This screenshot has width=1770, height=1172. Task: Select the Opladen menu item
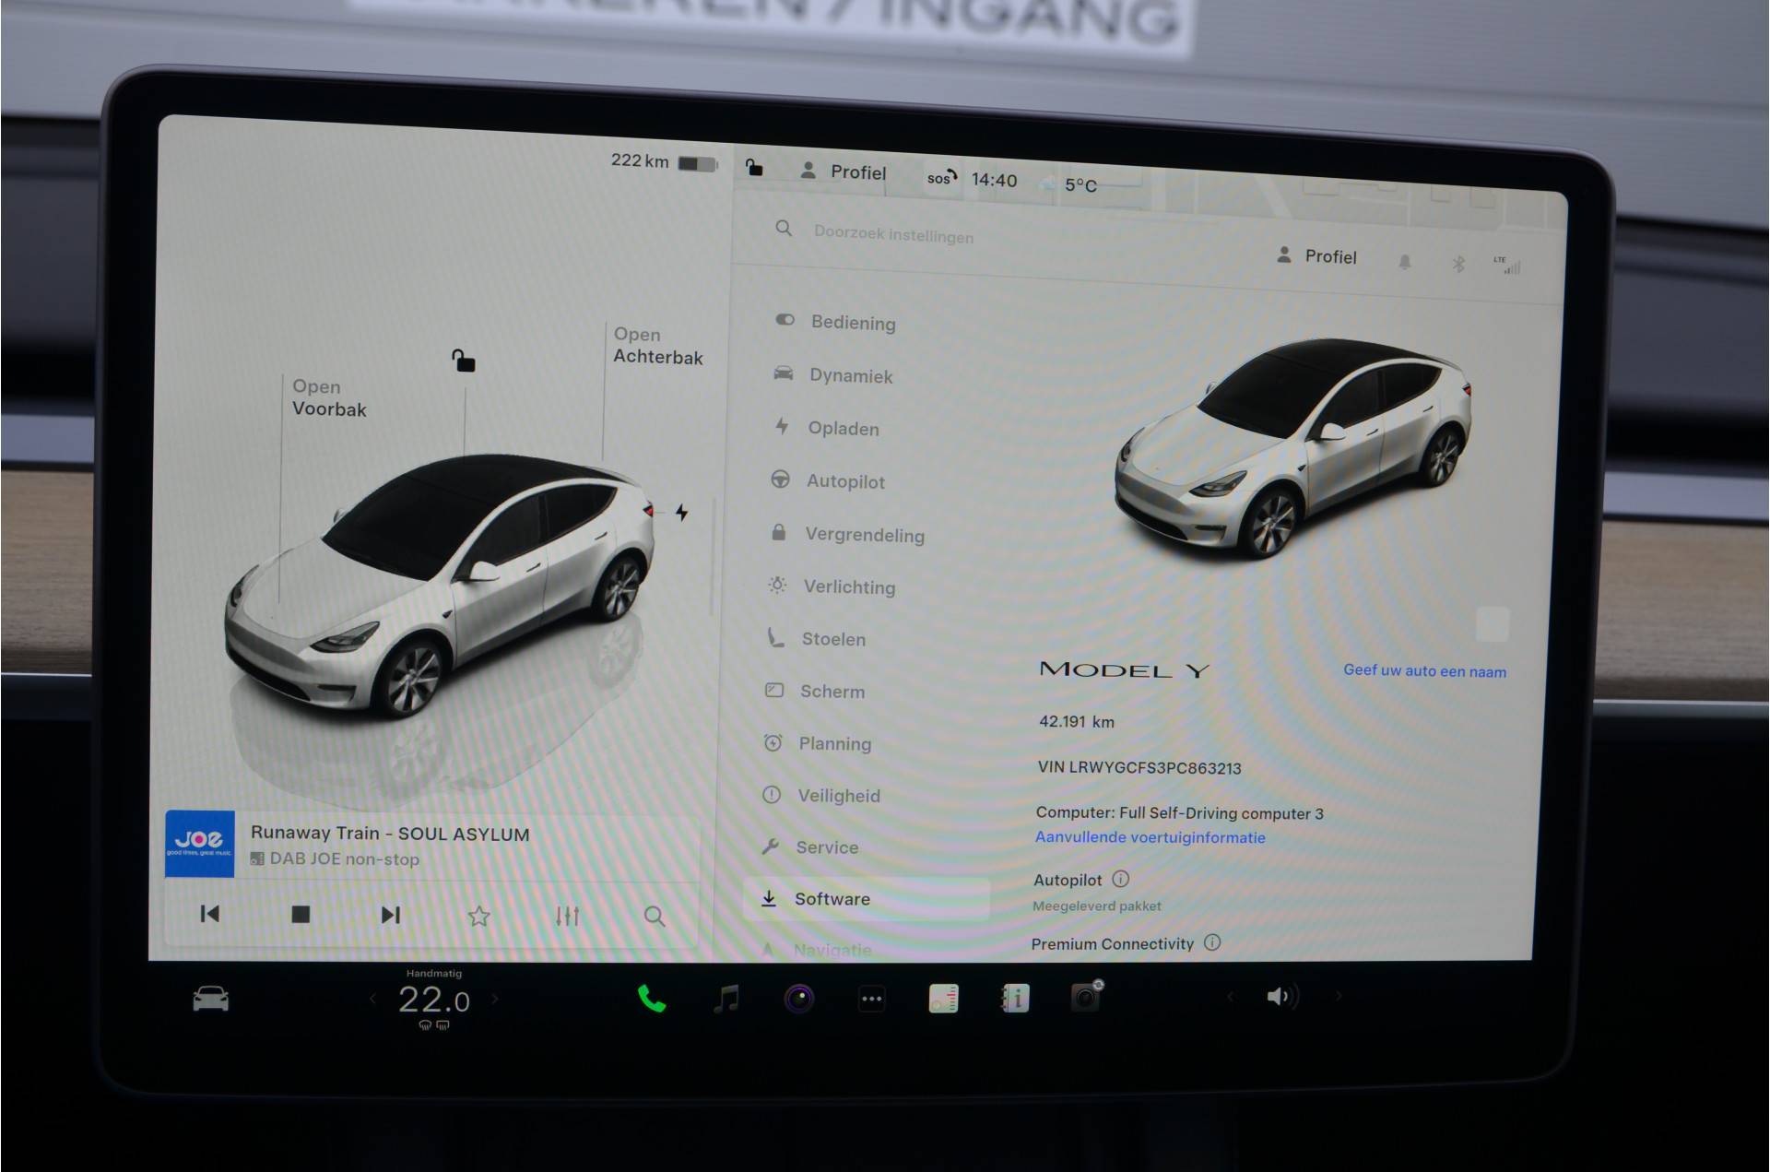pyautogui.click(x=843, y=429)
